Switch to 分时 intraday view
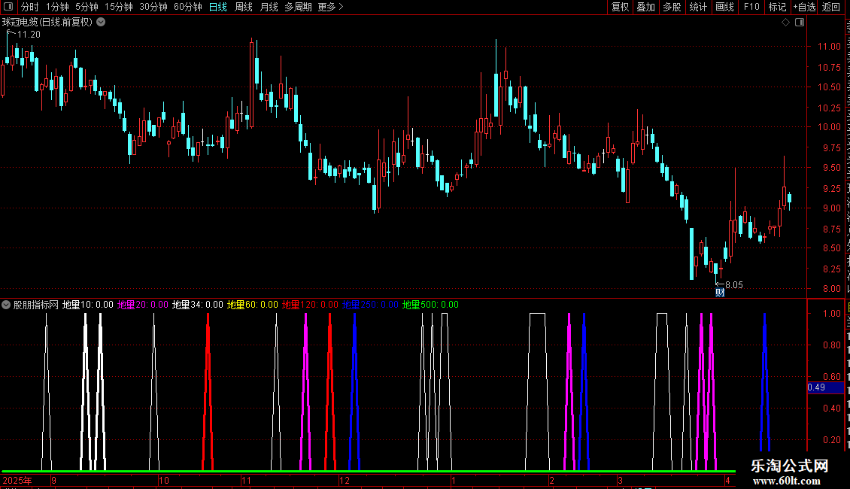 coord(30,7)
